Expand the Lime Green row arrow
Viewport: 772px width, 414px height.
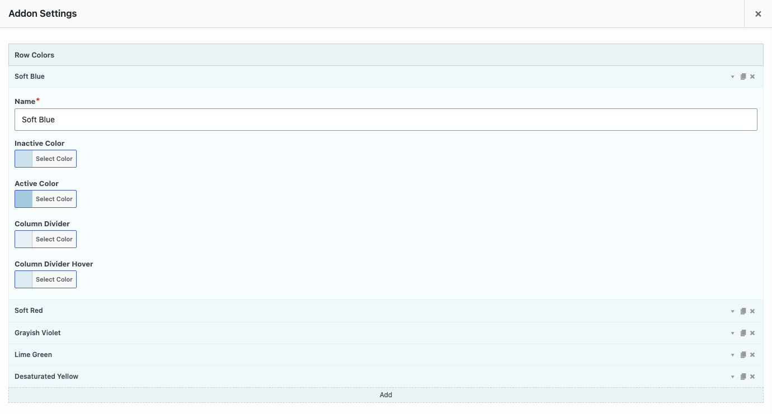click(732, 355)
